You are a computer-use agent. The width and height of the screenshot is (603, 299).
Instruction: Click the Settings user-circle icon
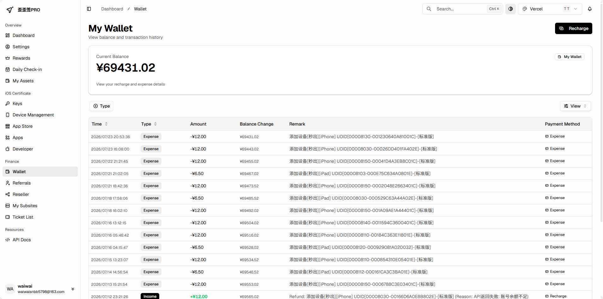[8, 47]
